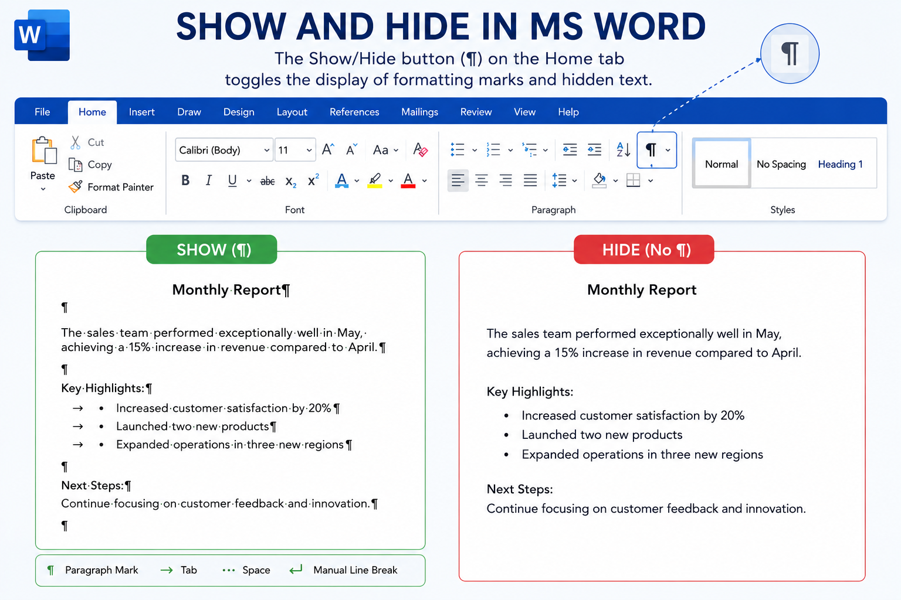Expand shading color arrow
Screen dimensions: 901x600
pyautogui.click(x=615, y=181)
